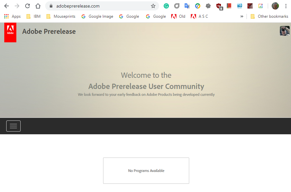Image resolution: width=291 pixels, height=192 pixels.
Task: Click the early feedback subtitle text
Action: coord(146,95)
